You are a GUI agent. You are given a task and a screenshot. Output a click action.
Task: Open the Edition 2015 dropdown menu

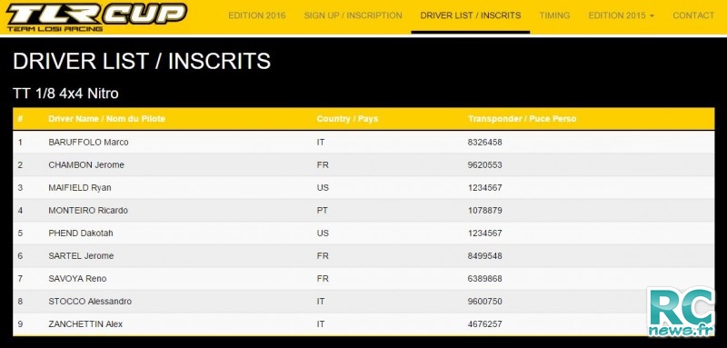[622, 15]
